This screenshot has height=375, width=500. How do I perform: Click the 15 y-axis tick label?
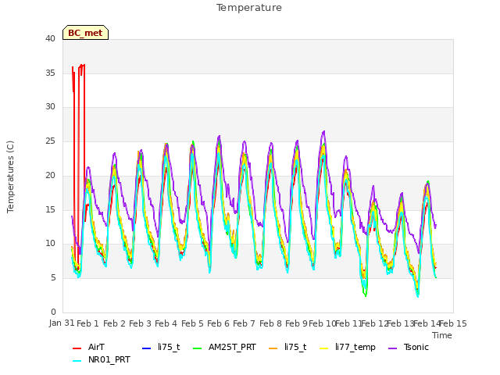pos(50,210)
